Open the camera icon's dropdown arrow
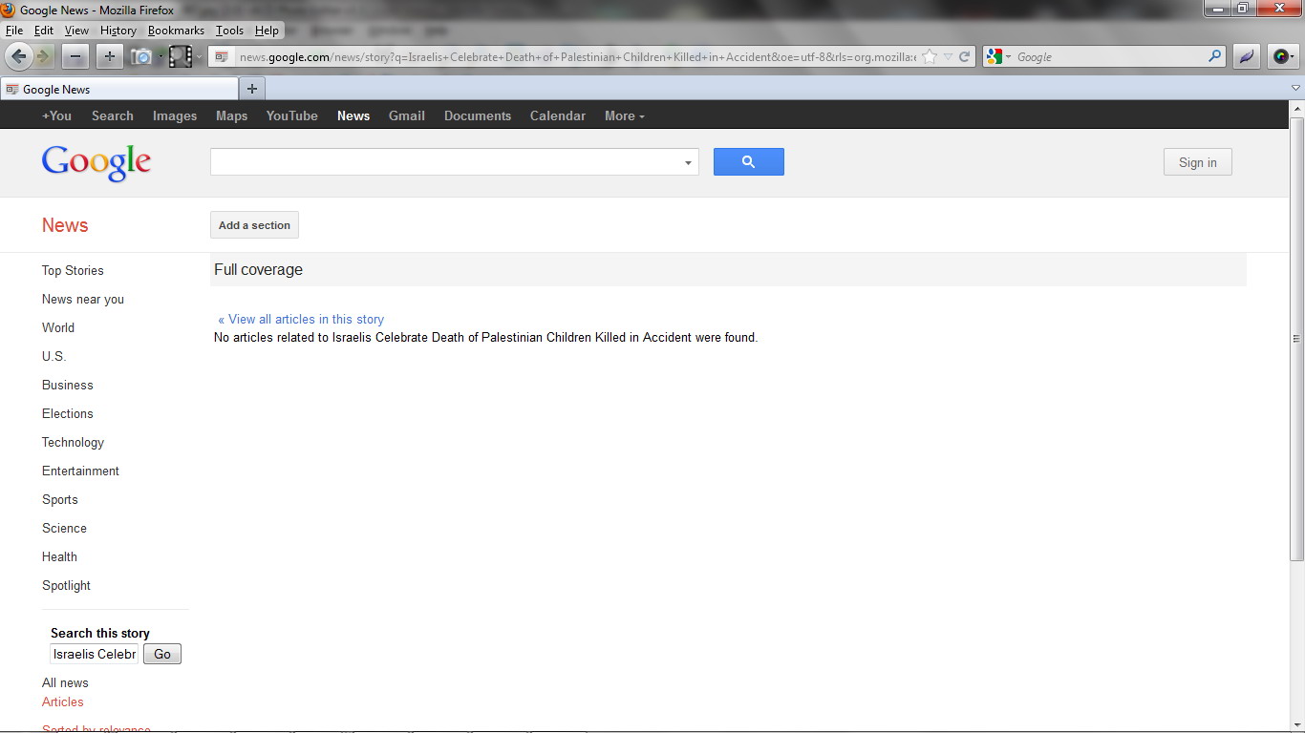The width and height of the screenshot is (1305, 733). [x=160, y=57]
